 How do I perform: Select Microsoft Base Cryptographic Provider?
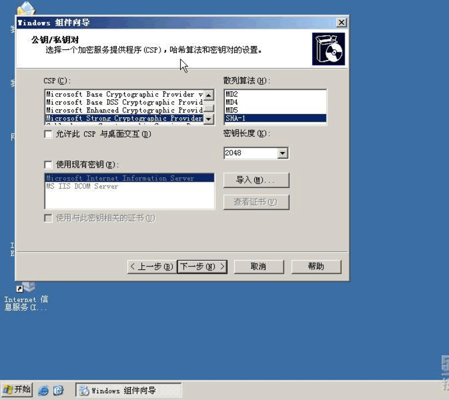123,95
